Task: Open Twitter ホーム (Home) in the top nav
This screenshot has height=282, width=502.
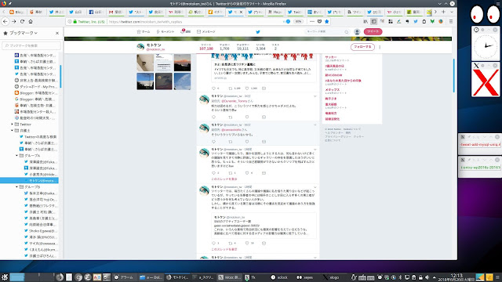Action: pyautogui.click(x=144, y=31)
